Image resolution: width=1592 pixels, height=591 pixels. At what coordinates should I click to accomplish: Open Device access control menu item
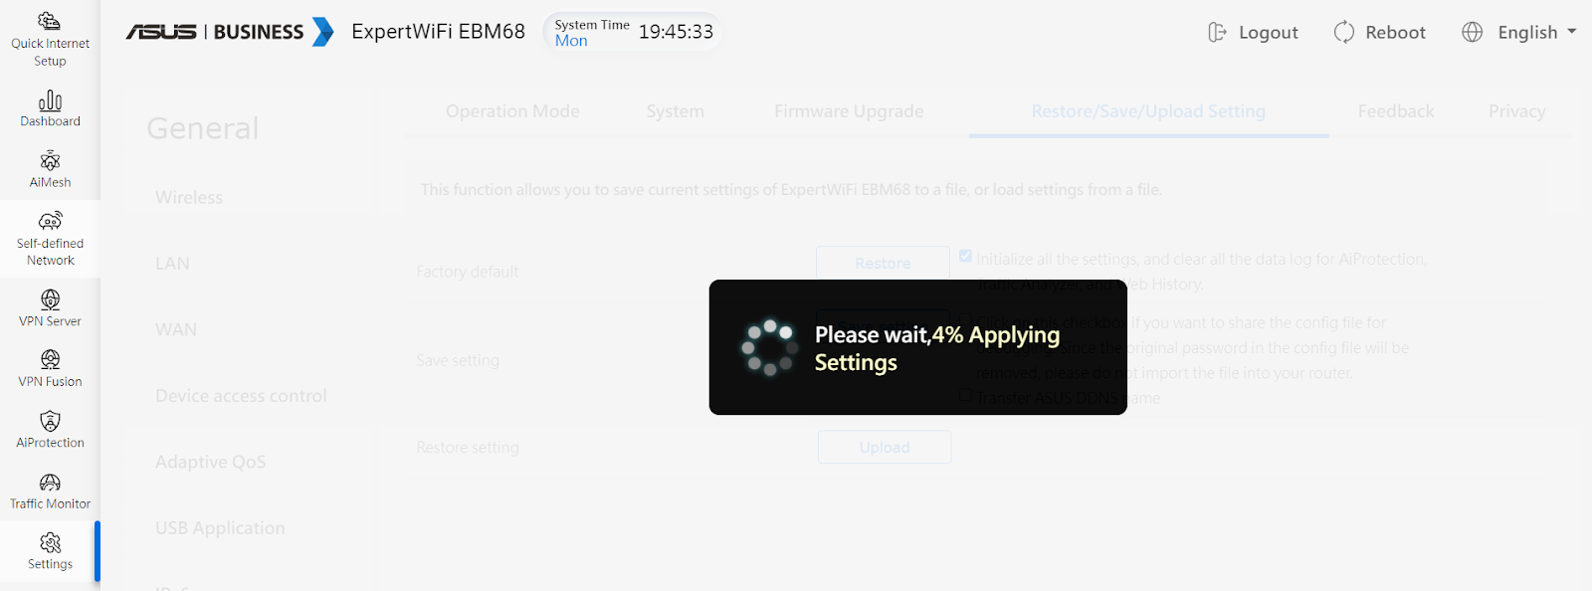[x=241, y=396]
